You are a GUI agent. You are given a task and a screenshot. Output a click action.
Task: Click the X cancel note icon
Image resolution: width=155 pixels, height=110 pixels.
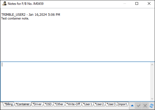(x=145, y=106)
